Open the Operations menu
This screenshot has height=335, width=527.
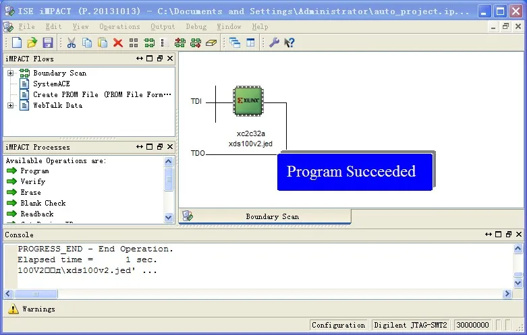[x=119, y=26]
